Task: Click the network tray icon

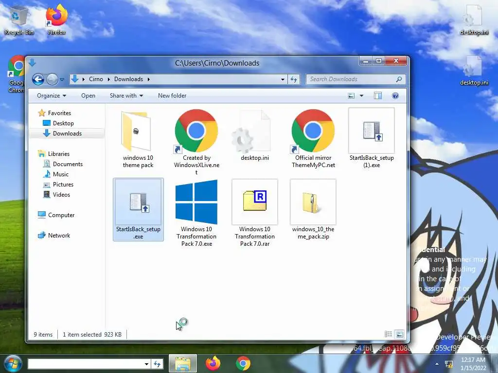Action: [449, 364]
